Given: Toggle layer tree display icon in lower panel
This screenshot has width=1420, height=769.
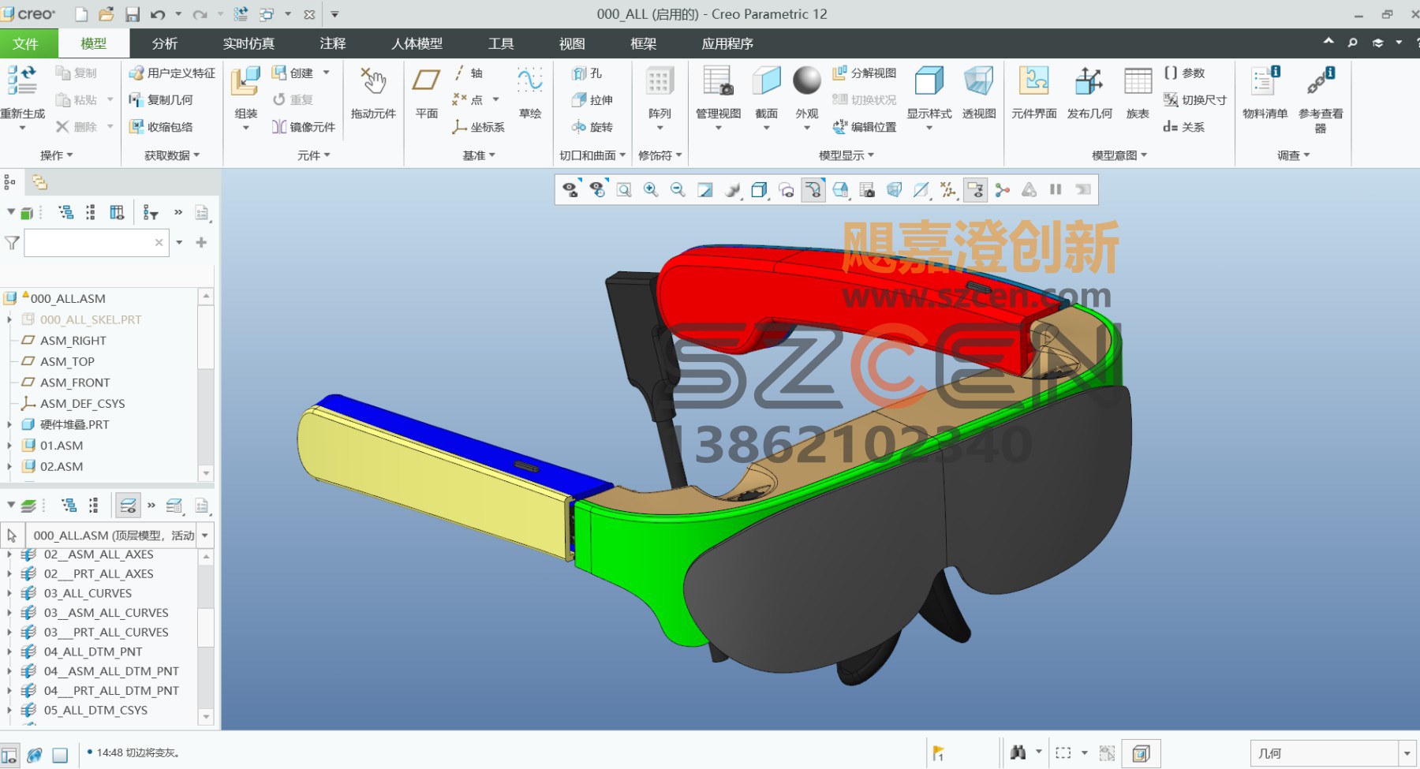Looking at the screenshot, I should (x=128, y=505).
